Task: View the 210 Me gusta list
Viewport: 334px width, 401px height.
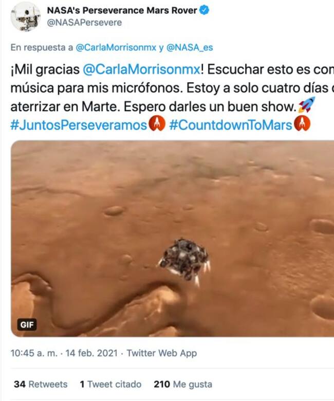Action: coord(183,384)
